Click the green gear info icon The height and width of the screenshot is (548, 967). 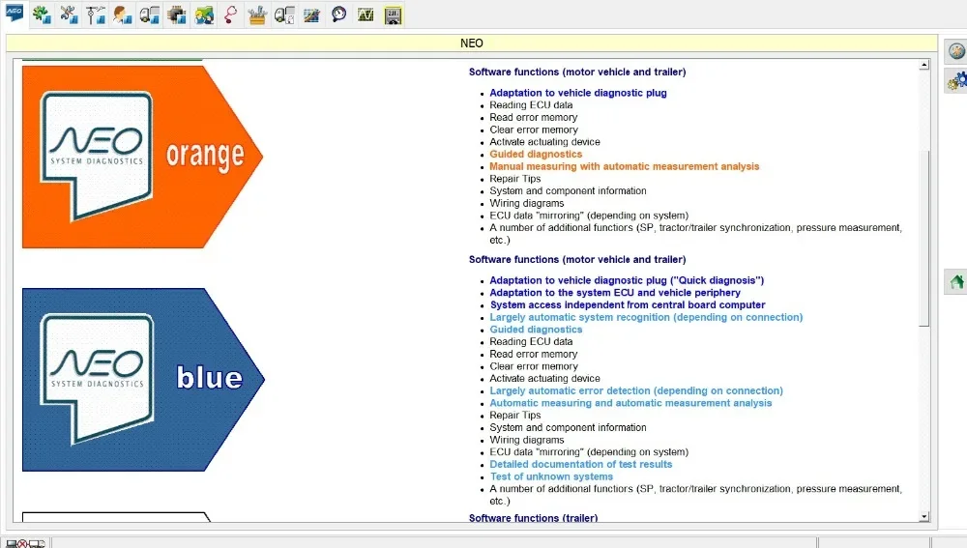point(42,14)
